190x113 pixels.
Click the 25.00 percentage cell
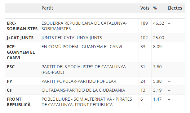(158, 38)
